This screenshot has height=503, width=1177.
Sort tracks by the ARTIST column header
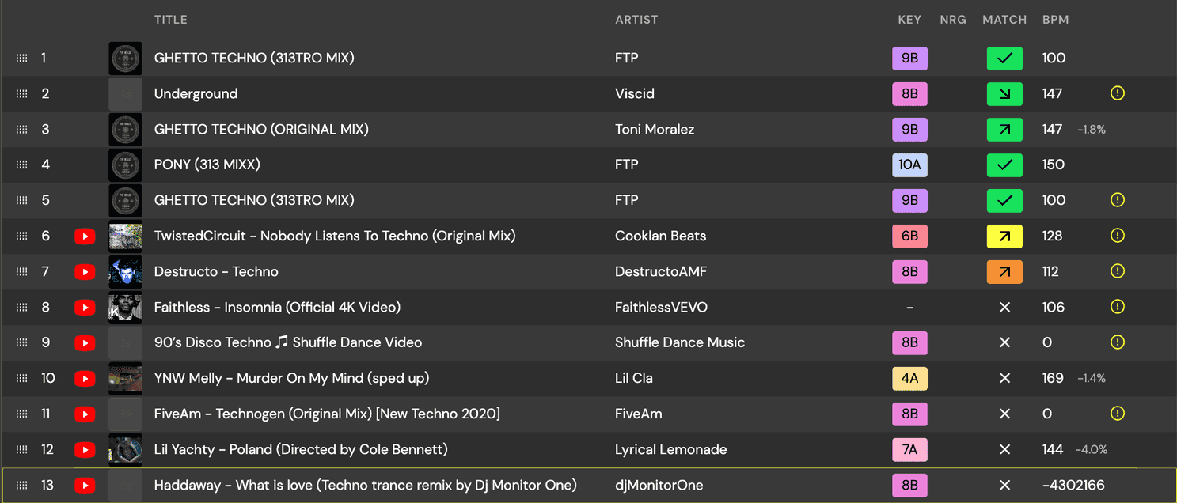636,19
